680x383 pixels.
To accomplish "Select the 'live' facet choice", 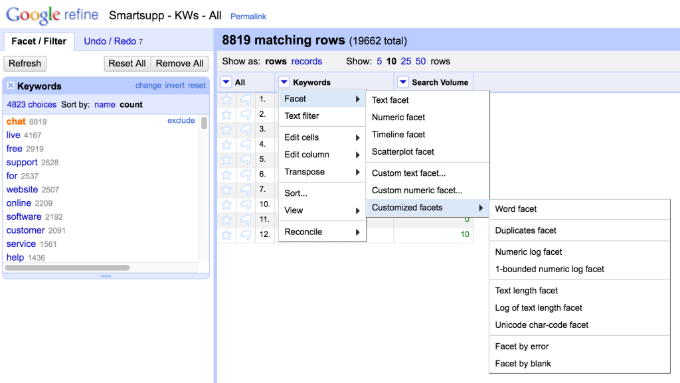I will [13, 135].
